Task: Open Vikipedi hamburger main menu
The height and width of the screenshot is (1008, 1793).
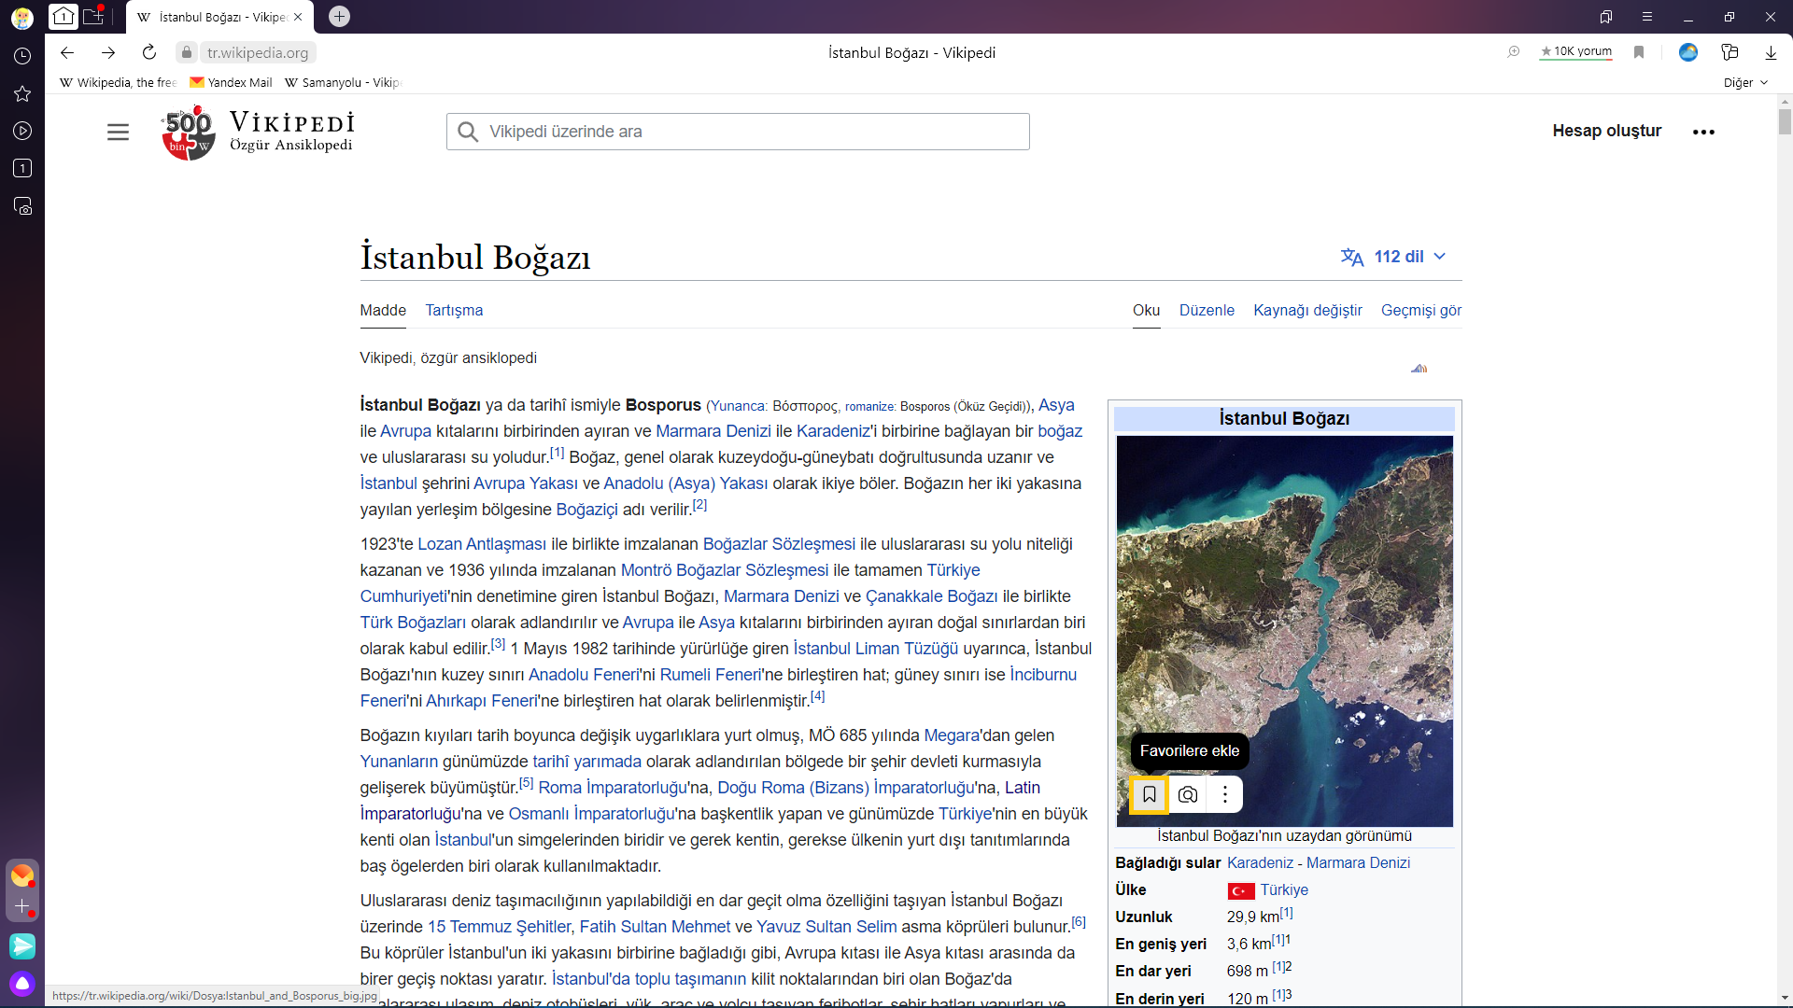Action: 118,132
